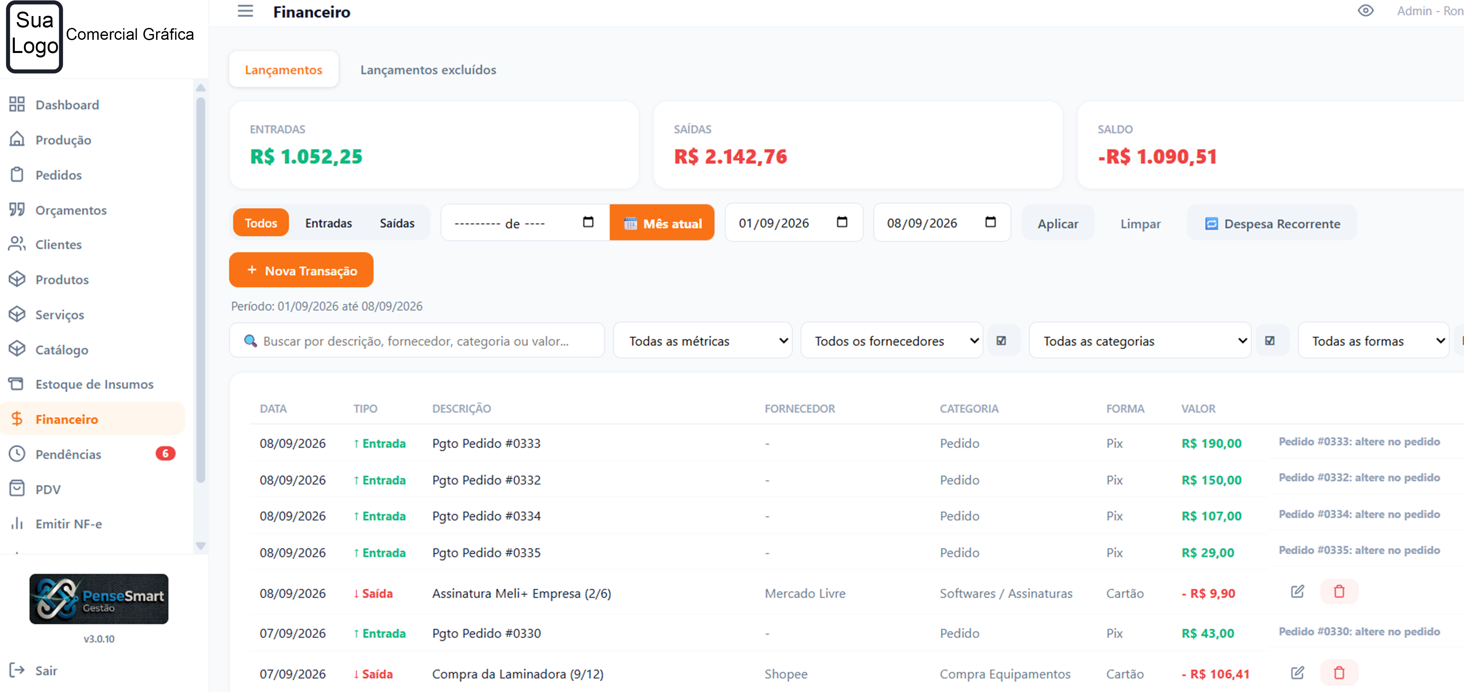Open Pedidos in sidebar
The width and height of the screenshot is (1464, 692).
pyautogui.click(x=58, y=175)
